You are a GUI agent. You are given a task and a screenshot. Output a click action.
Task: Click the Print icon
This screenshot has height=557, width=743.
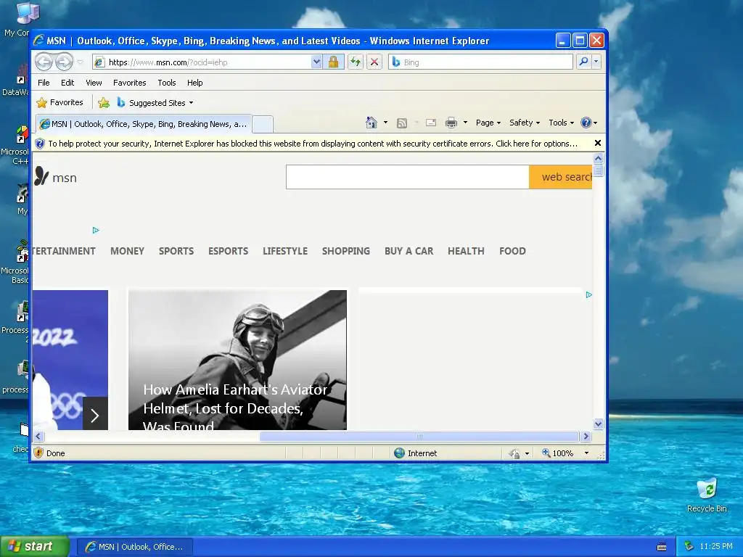click(451, 123)
